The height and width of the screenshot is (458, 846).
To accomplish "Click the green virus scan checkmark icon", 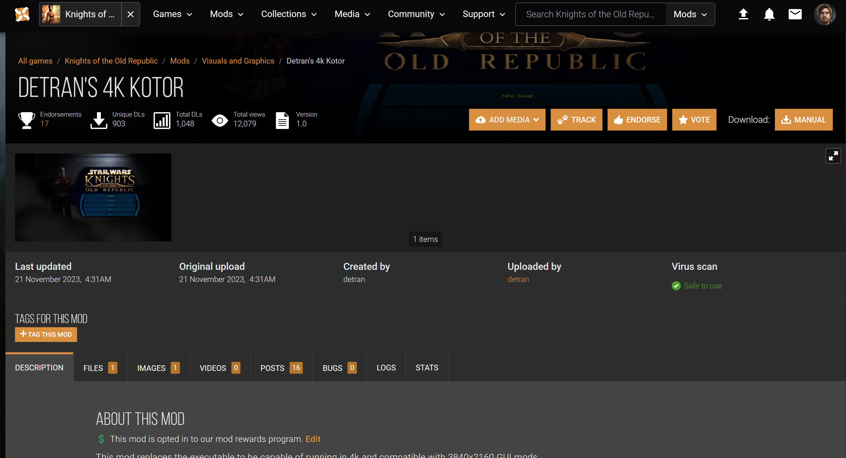I will tap(676, 286).
